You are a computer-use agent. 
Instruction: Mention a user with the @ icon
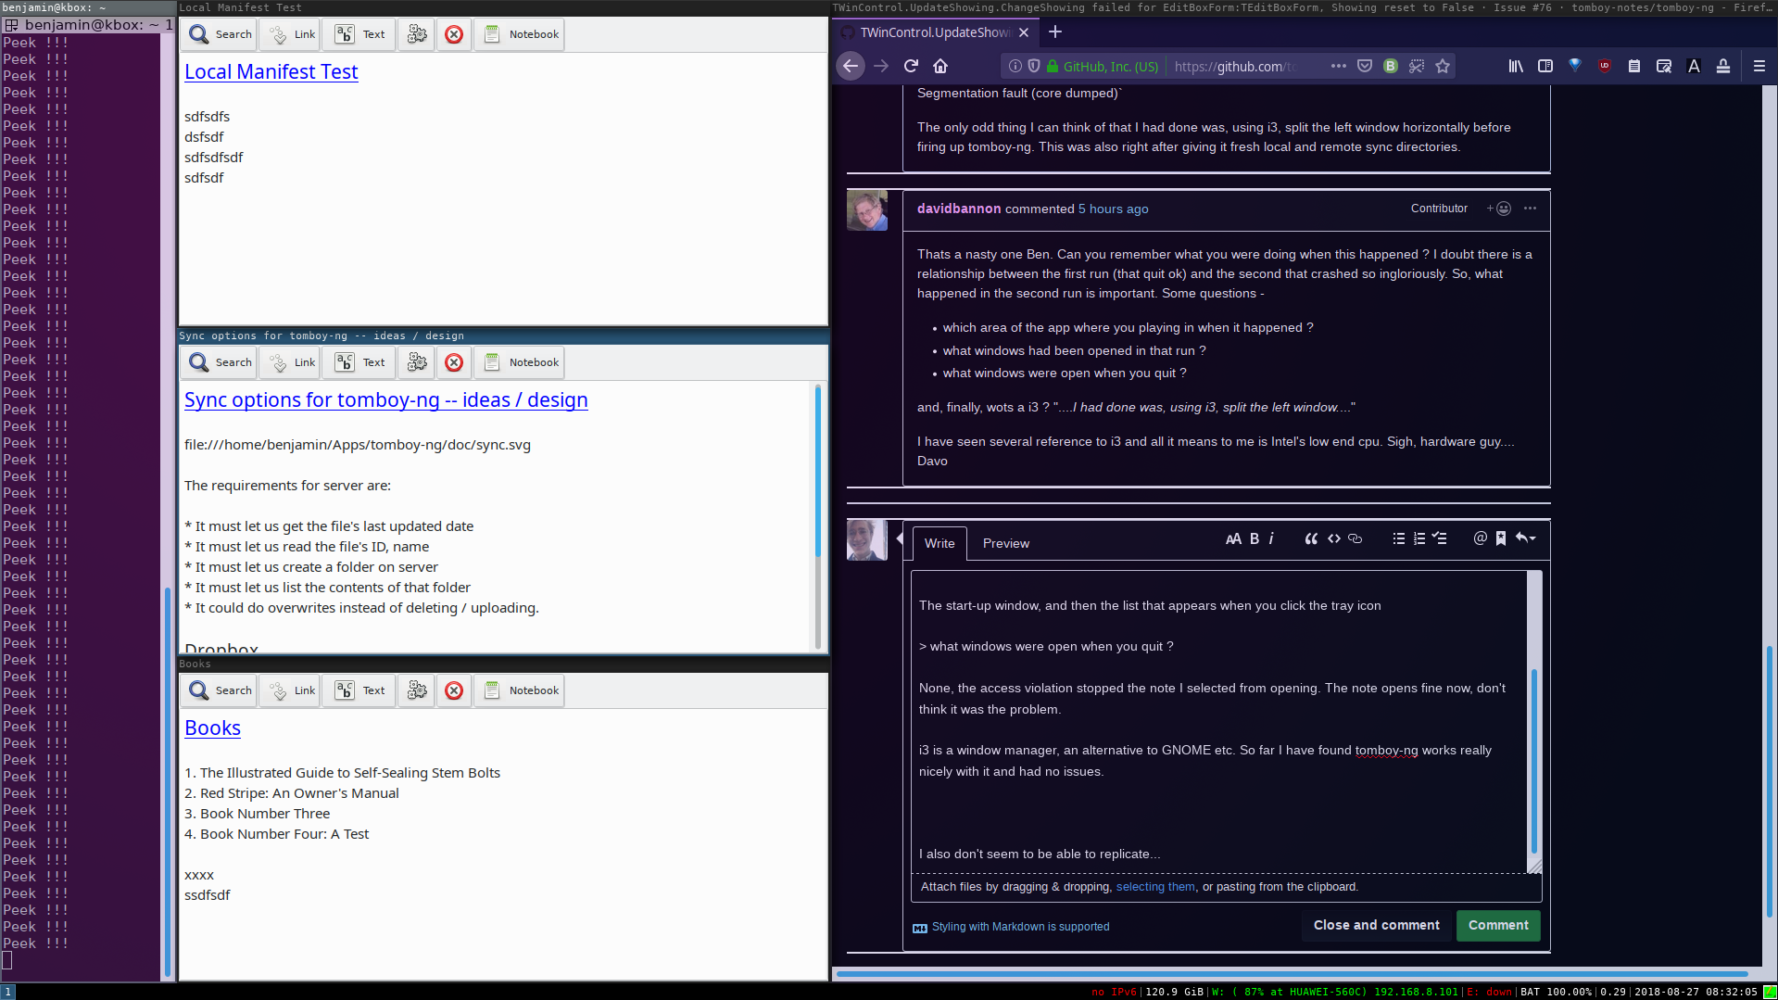[x=1480, y=538]
